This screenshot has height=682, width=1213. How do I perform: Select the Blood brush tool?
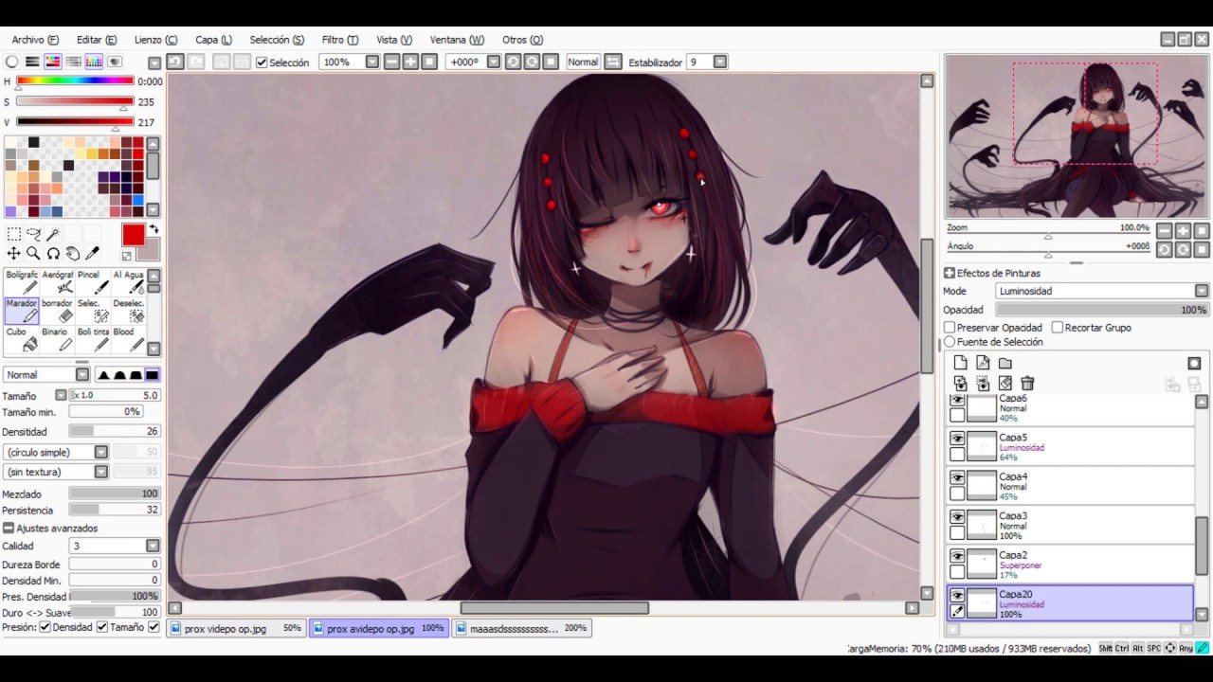pos(128,340)
